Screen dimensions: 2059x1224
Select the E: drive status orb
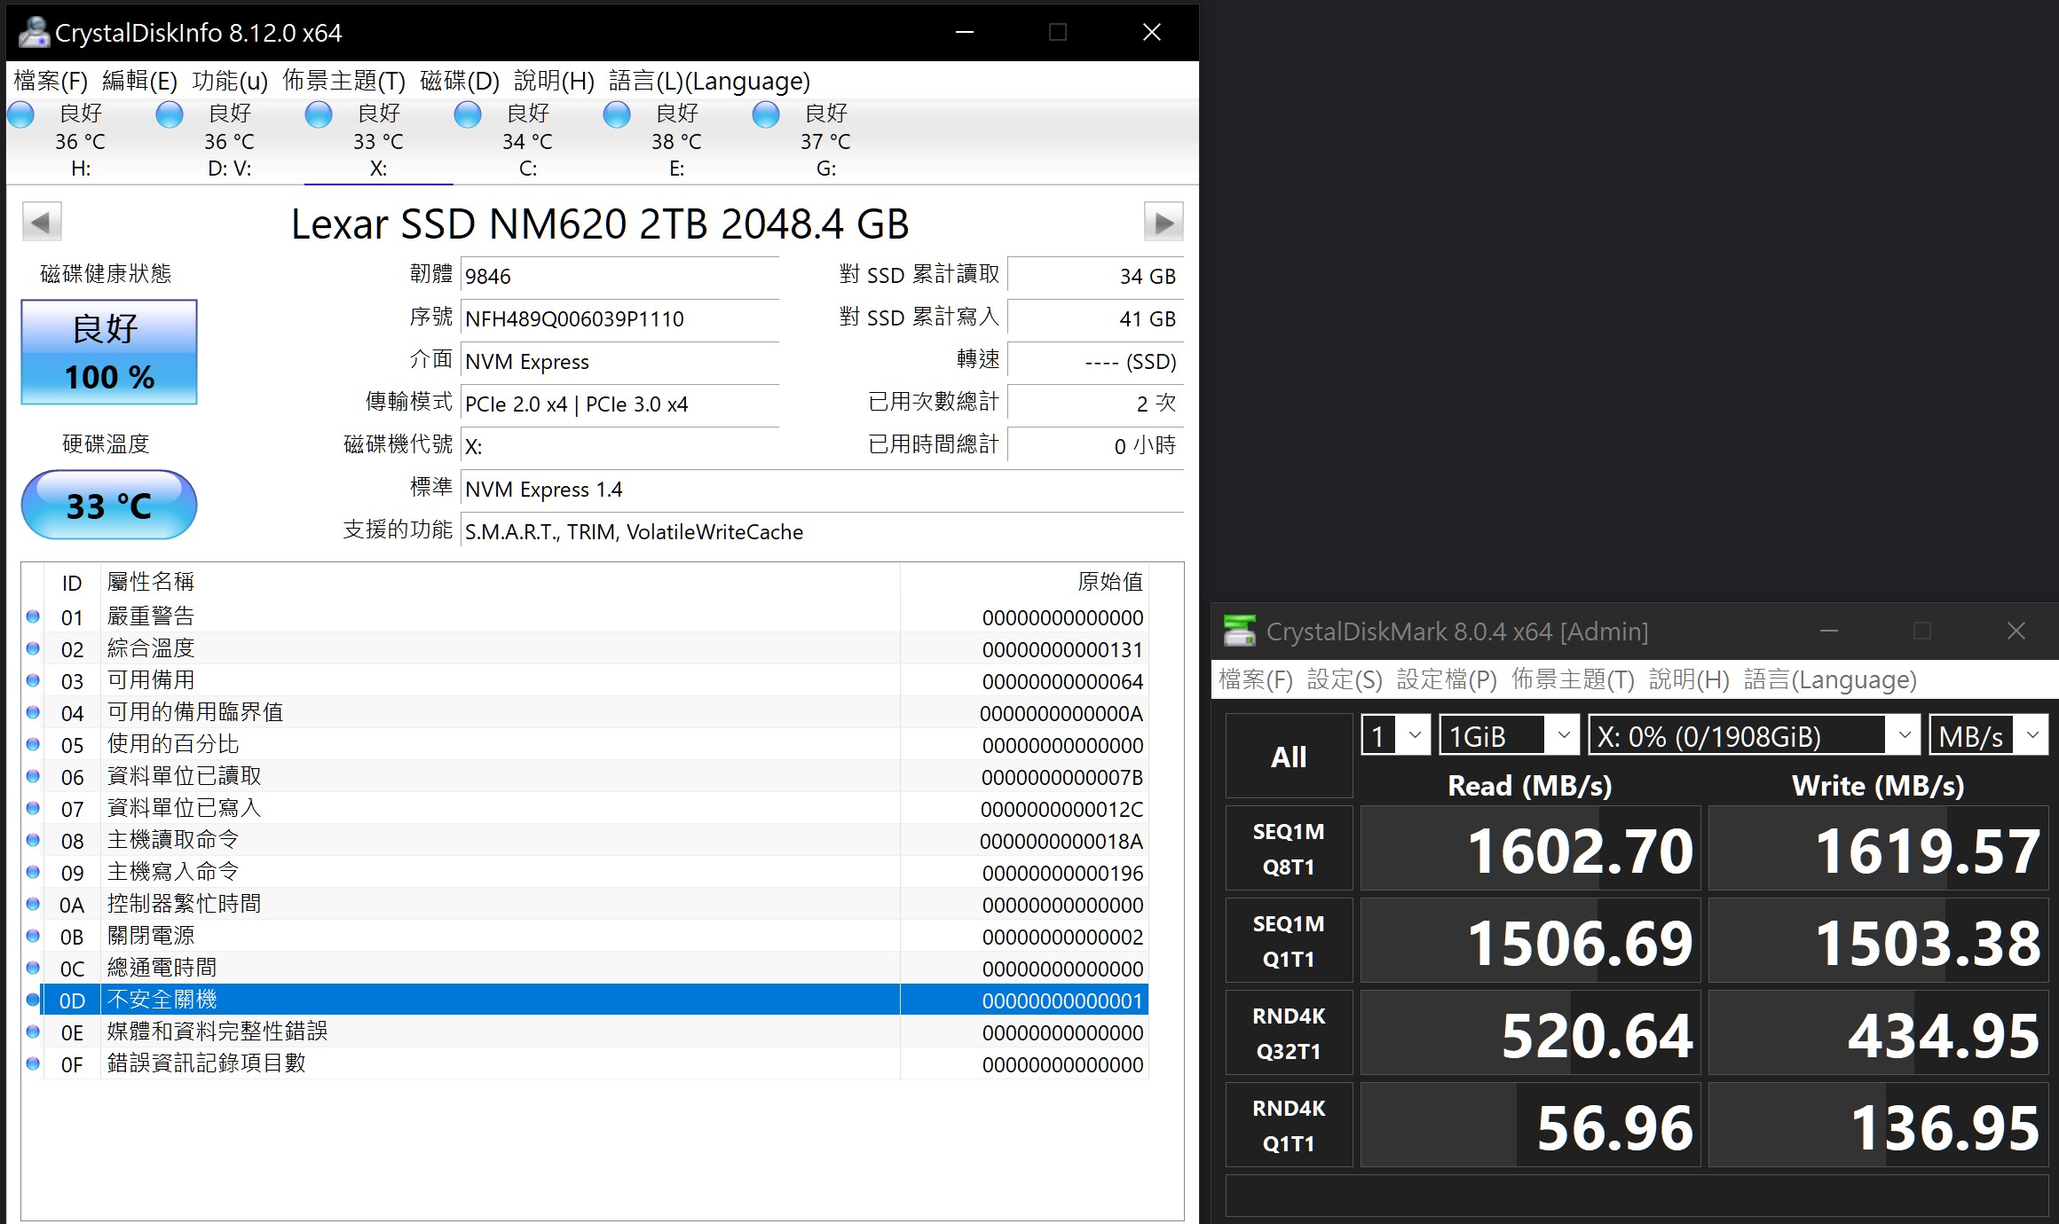click(x=617, y=114)
